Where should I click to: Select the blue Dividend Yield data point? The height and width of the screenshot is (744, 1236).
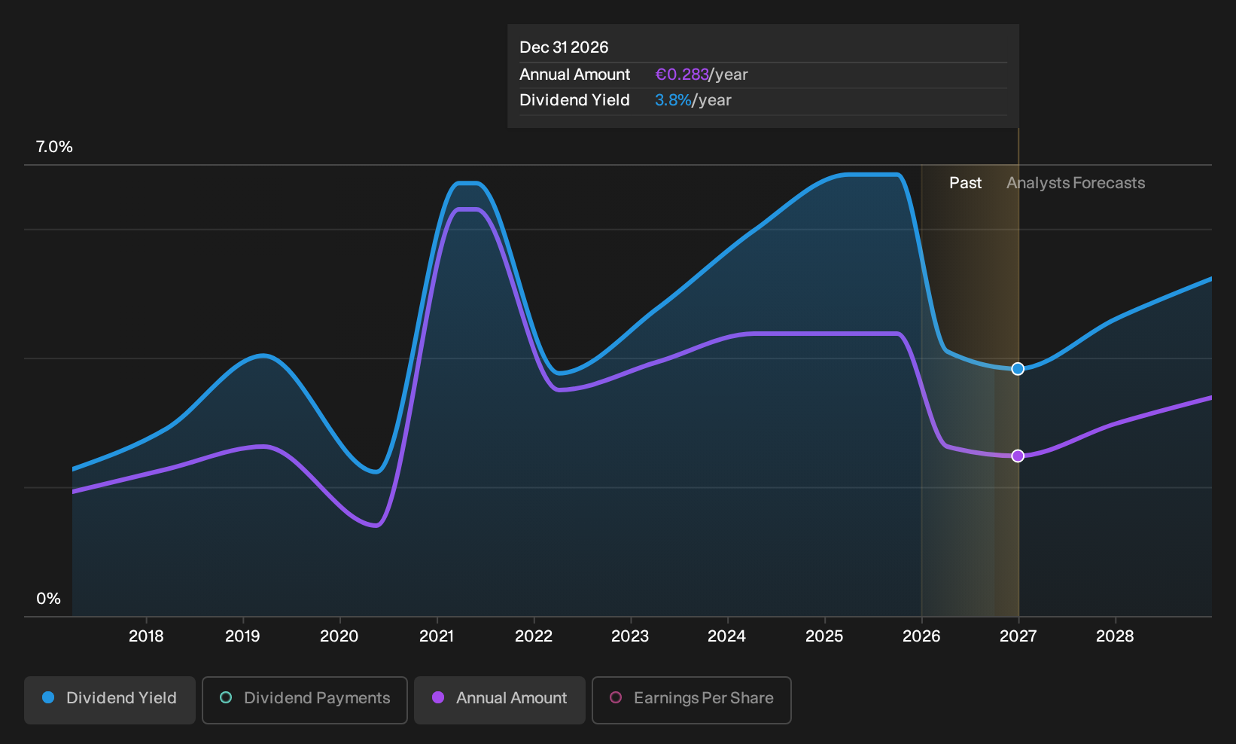tap(1018, 369)
